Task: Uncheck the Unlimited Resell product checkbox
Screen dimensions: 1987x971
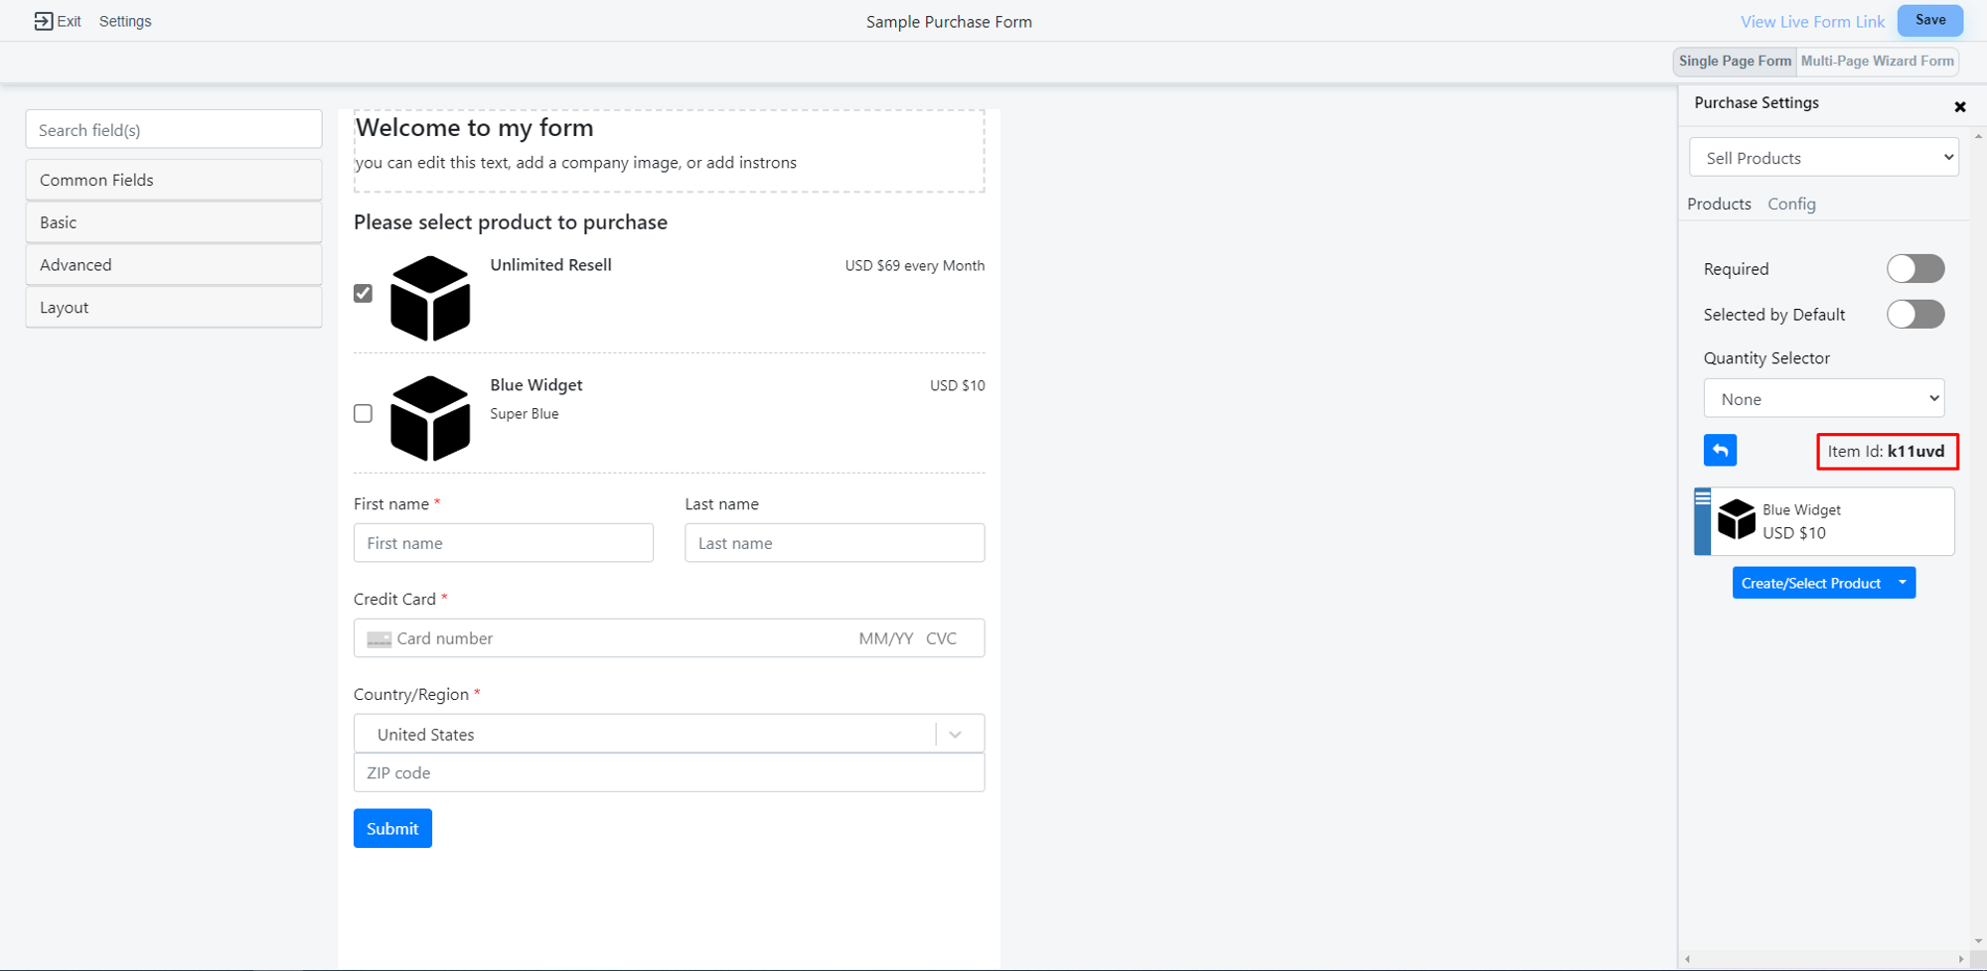Action: click(x=364, y=293)
